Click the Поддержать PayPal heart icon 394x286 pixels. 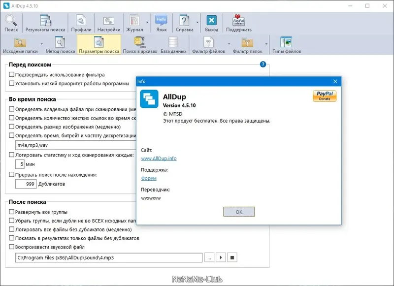tap(238, 23)
